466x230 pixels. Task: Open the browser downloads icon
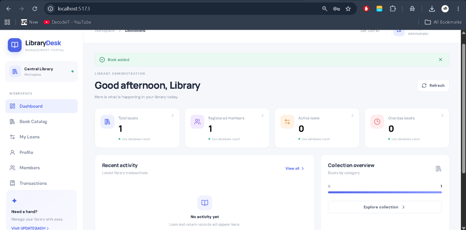click(x=432, y=9)
